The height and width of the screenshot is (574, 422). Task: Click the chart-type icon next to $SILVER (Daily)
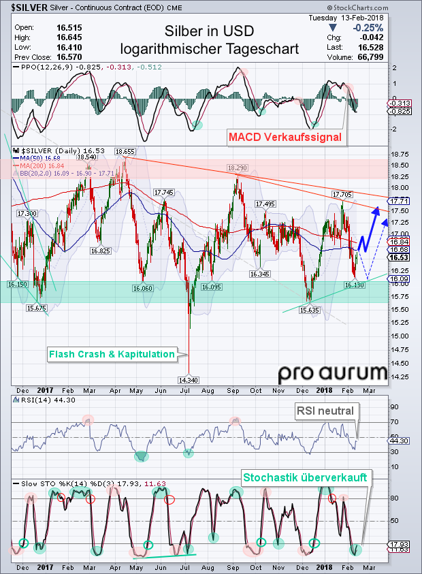tap(16, 150)
